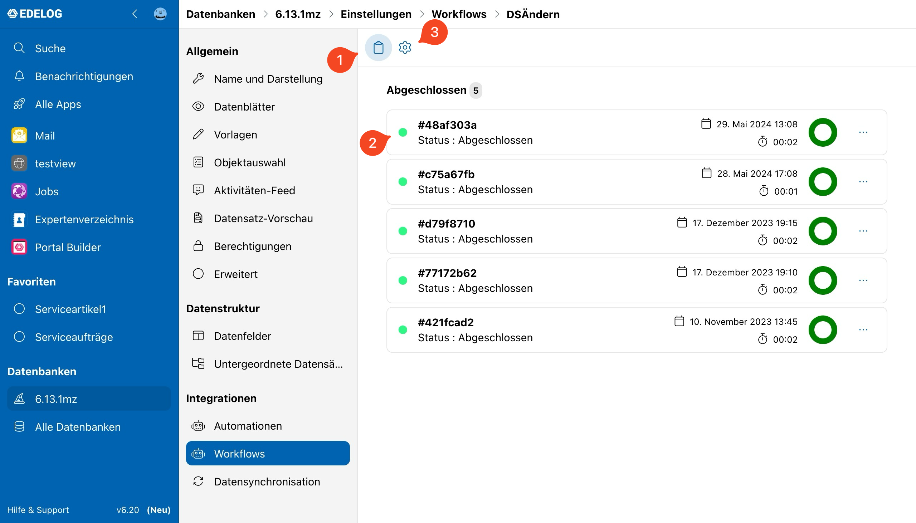Open the clipboard runs view icon
Screen dimensions: 916x523
378,48
